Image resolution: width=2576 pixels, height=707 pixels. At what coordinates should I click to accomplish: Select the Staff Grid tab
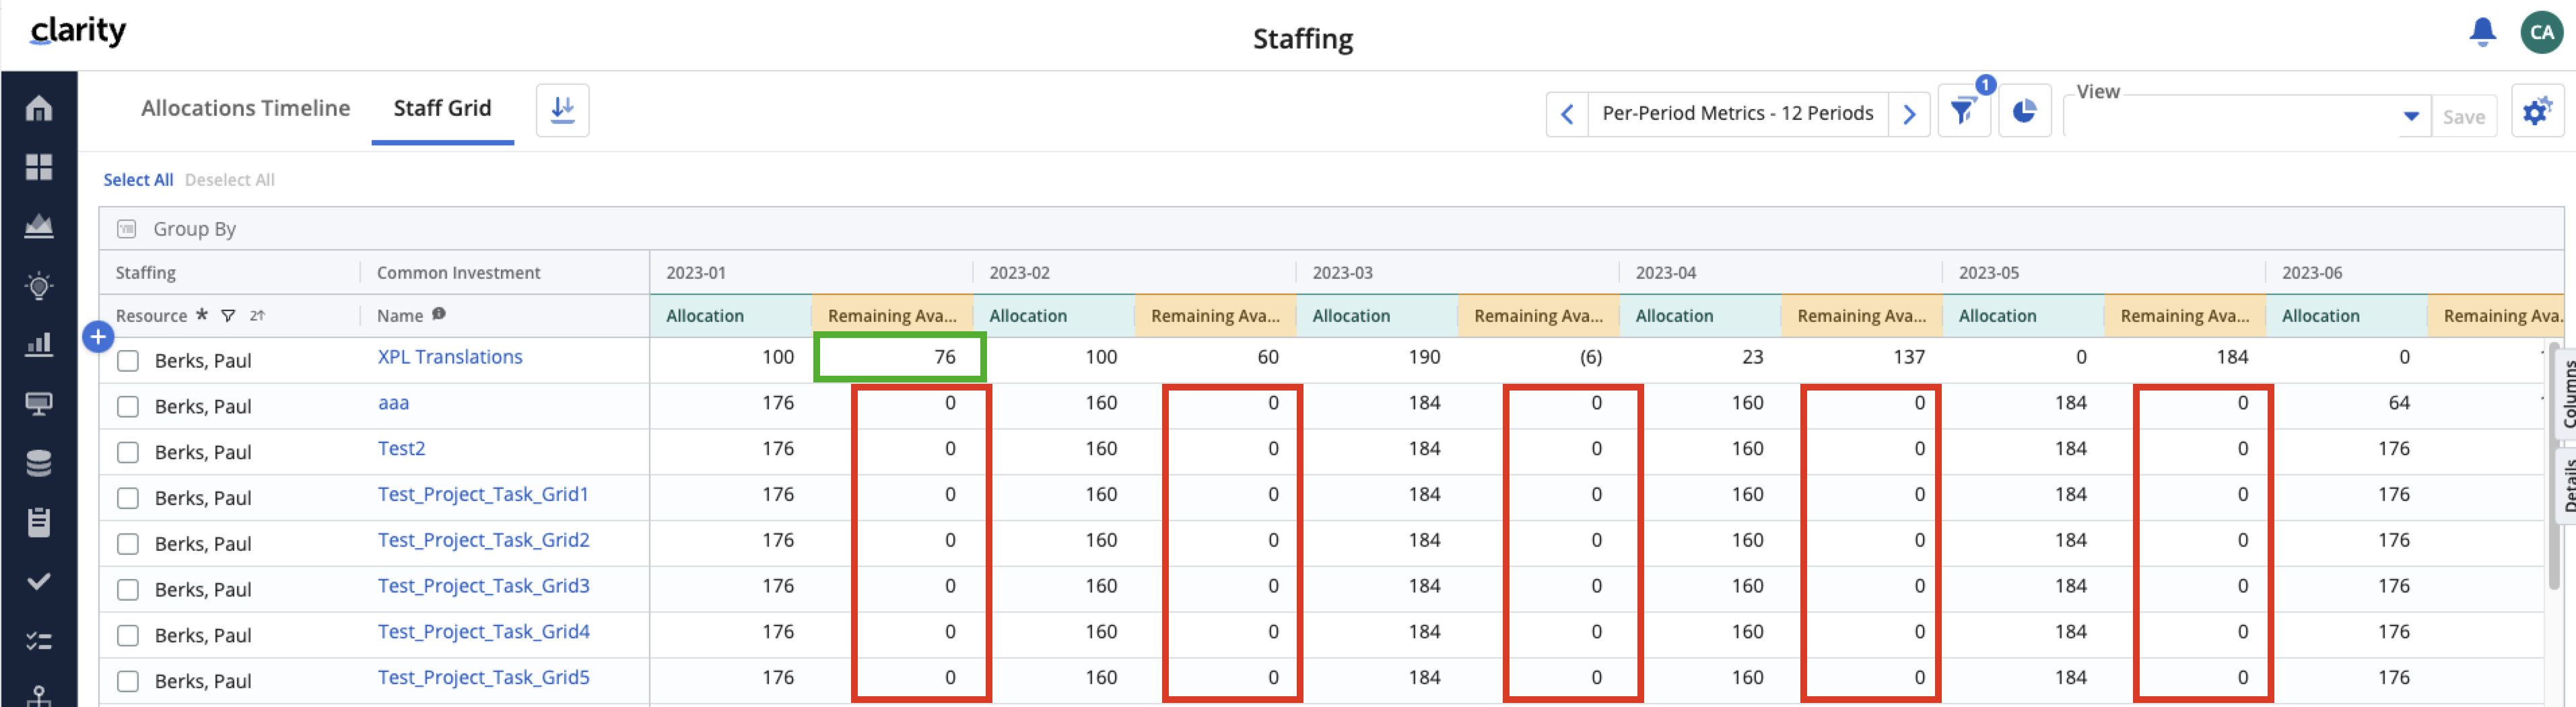coord(442,108)
